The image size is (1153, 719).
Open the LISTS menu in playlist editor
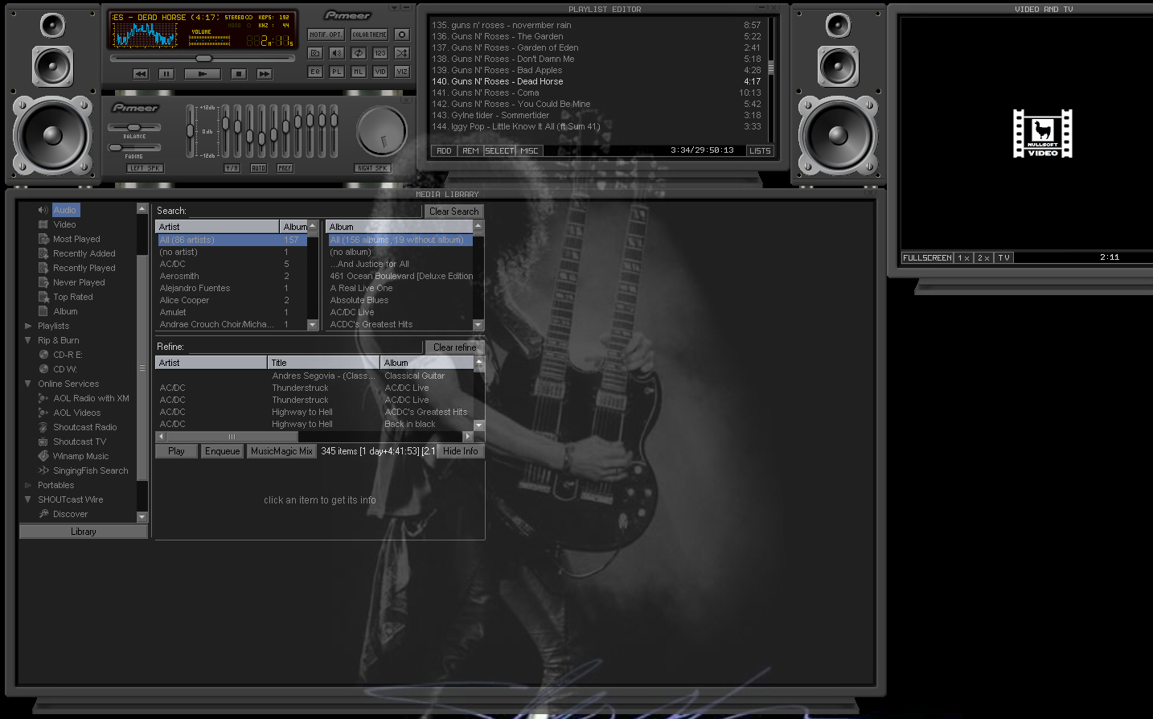click(x=760, y=151)
